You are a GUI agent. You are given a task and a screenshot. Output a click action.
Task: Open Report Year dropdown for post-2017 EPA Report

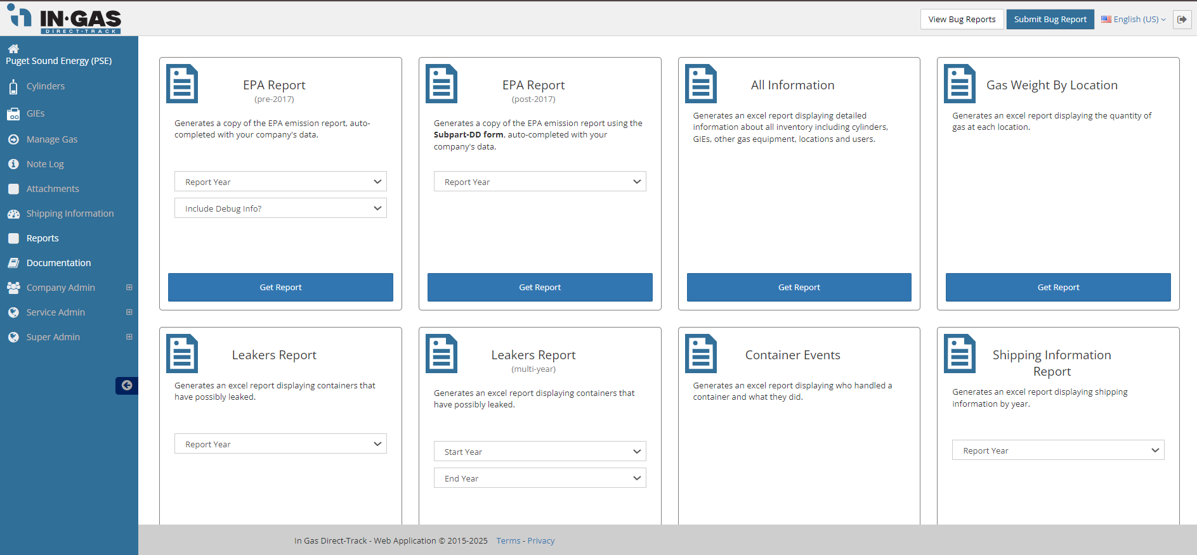540,182
